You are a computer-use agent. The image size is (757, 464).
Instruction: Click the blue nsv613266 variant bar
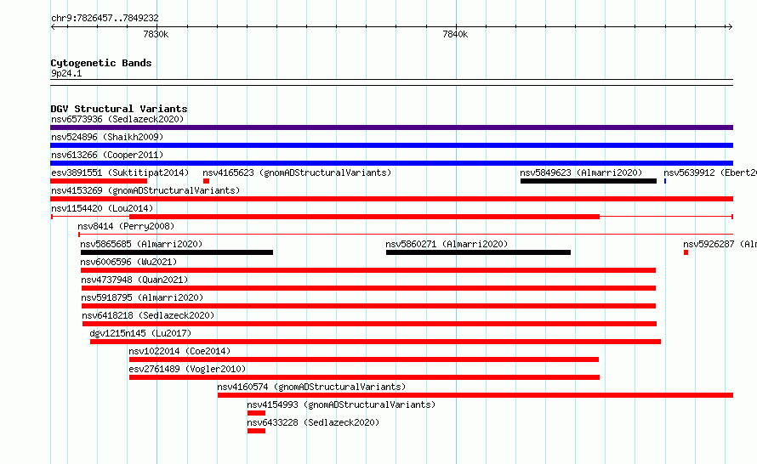(x=391, y=163)
